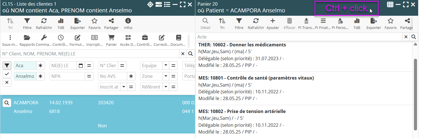Toggle the equals operator beside NPA field
Viewport: 426px width, 138px height.
coord(89,76)
